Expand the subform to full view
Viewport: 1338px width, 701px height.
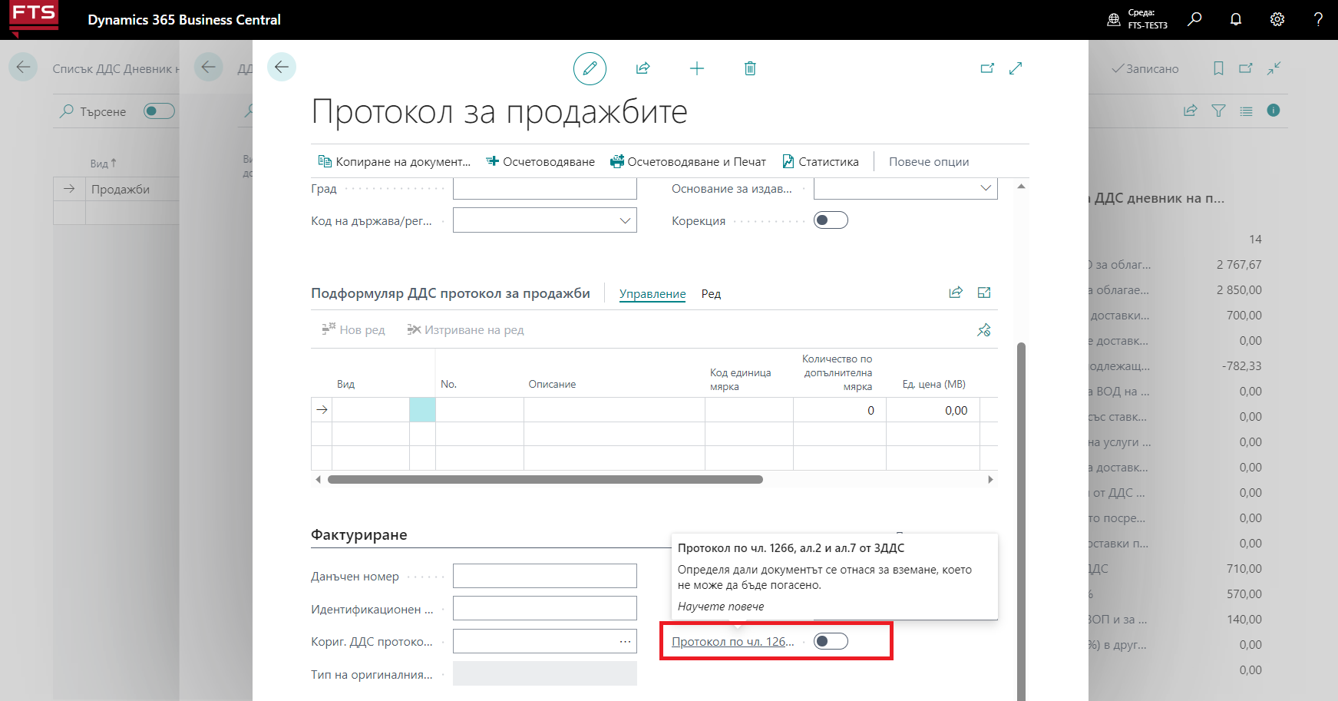click(x=984, y=293)
